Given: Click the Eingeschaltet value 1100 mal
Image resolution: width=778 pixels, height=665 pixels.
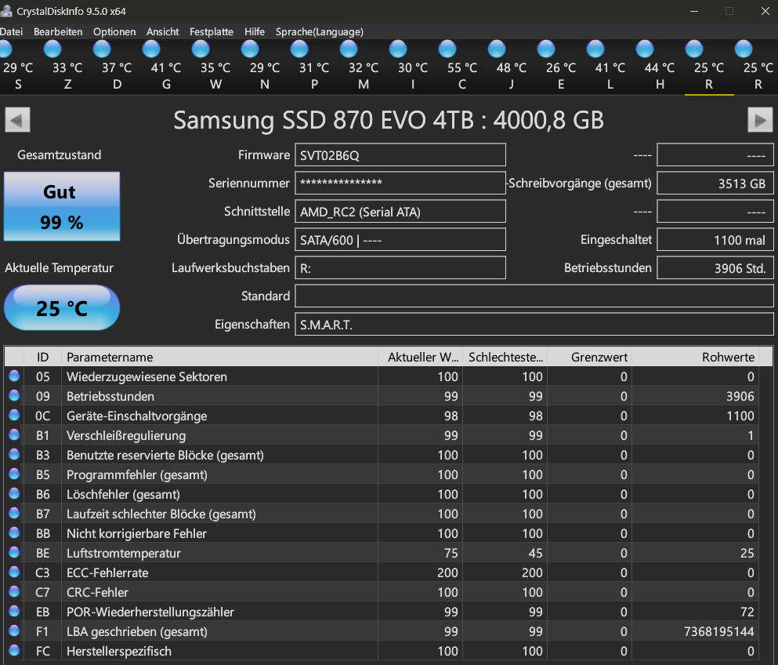Looking at the screenshot, I should point(715,240).
